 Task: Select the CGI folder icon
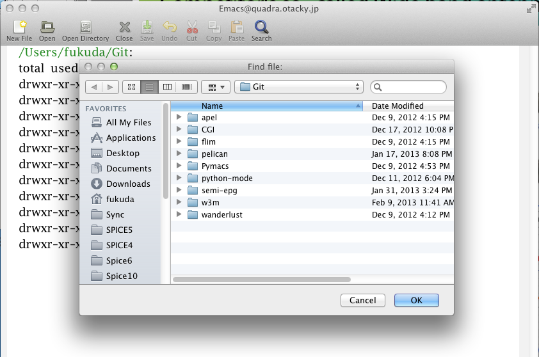pos(193,129)
